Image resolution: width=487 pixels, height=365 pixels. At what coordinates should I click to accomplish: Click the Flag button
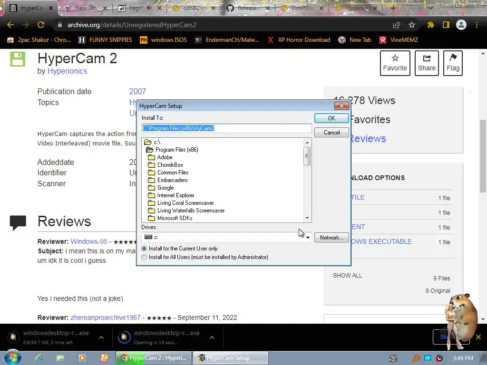(453, 63)
